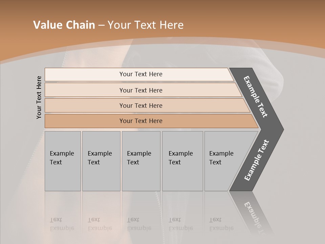Viewport: 325px width, 244px height.
Task: Select the mirrored reflection under the middle box
Action: tap(139, 224)
